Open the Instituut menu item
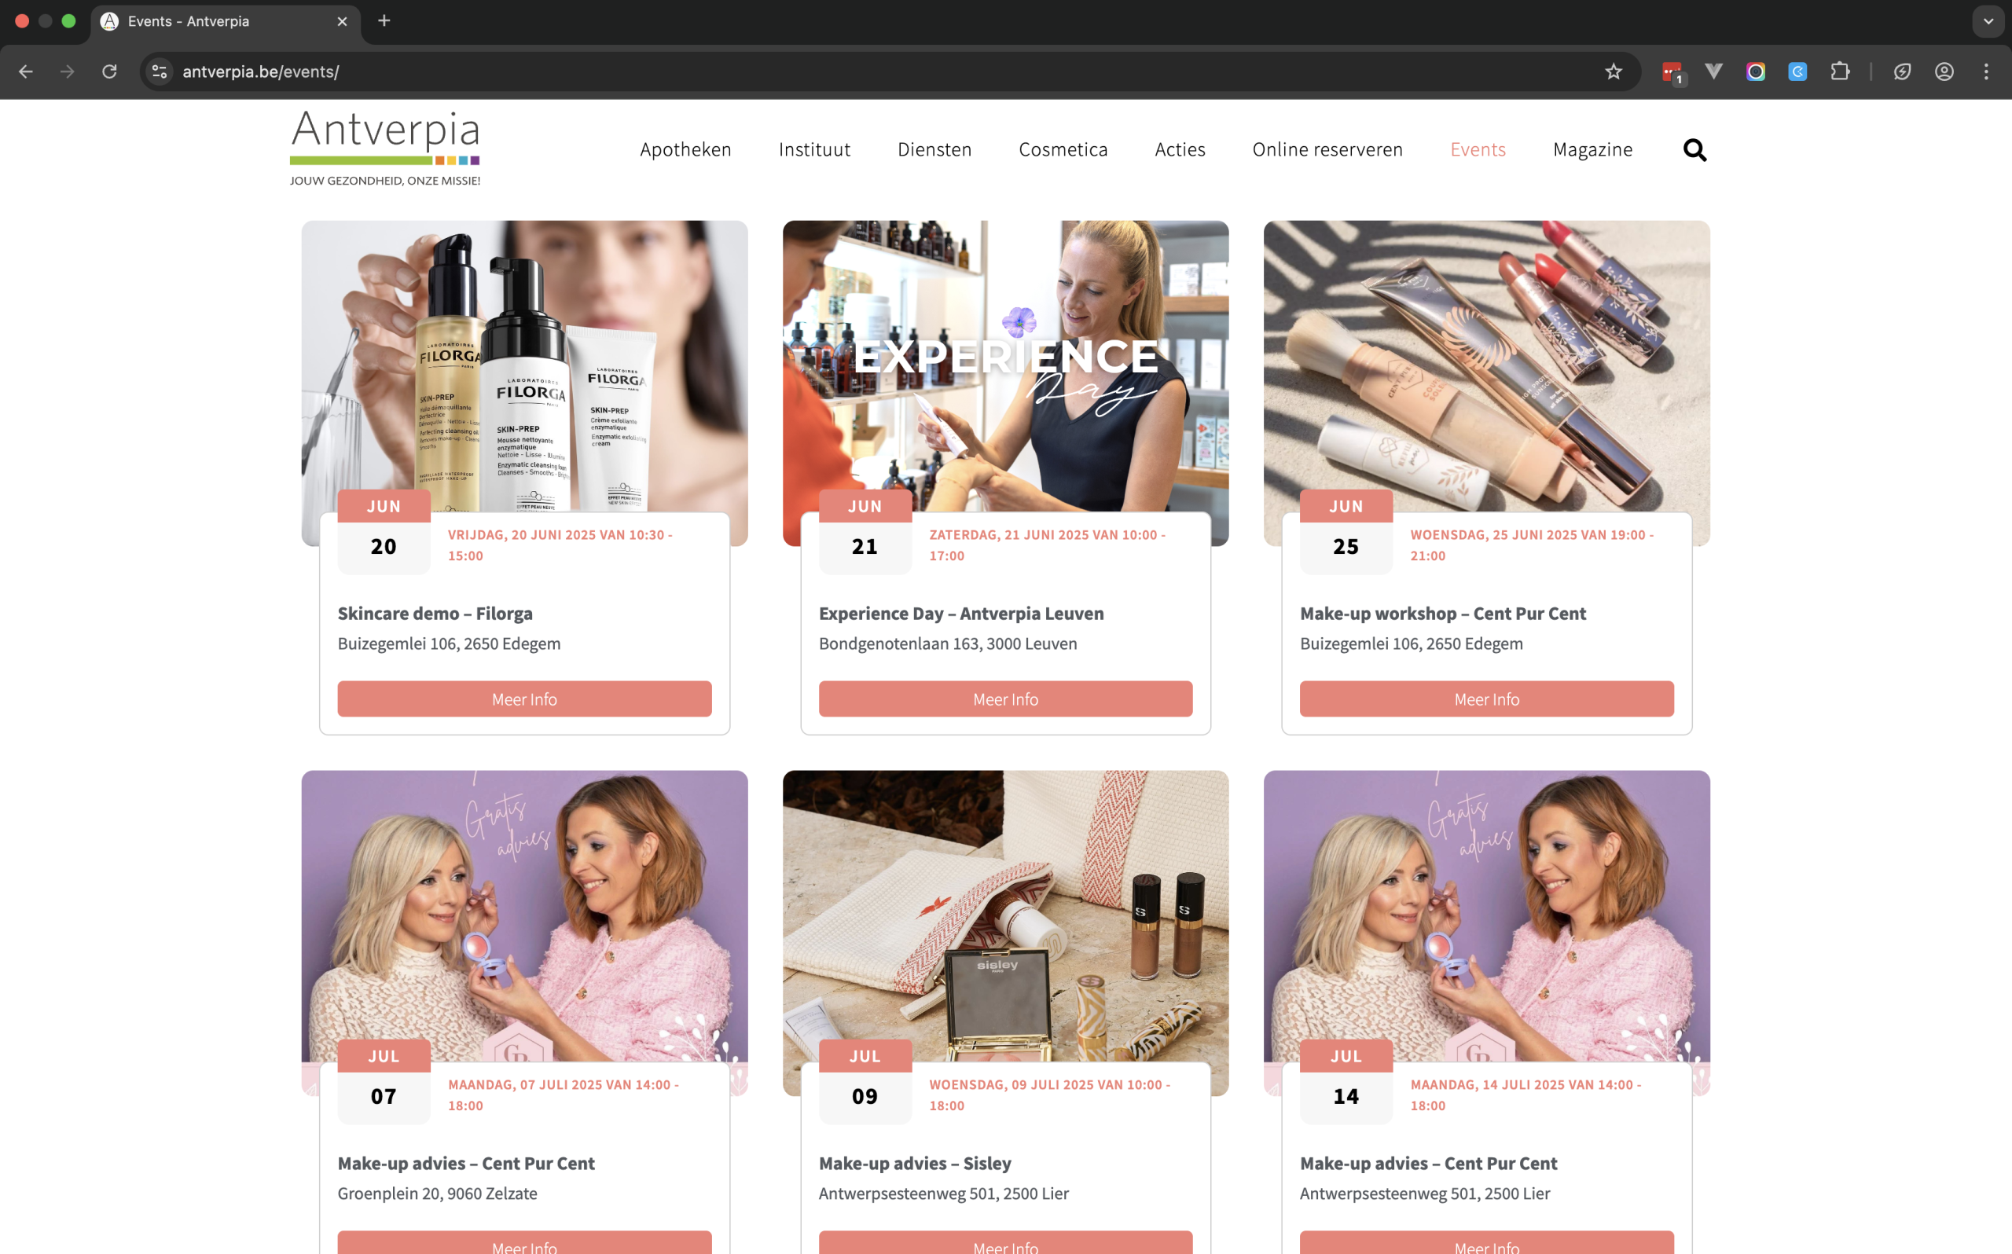The height and width of the screenshot is (1254, 2012). [814, 149]
